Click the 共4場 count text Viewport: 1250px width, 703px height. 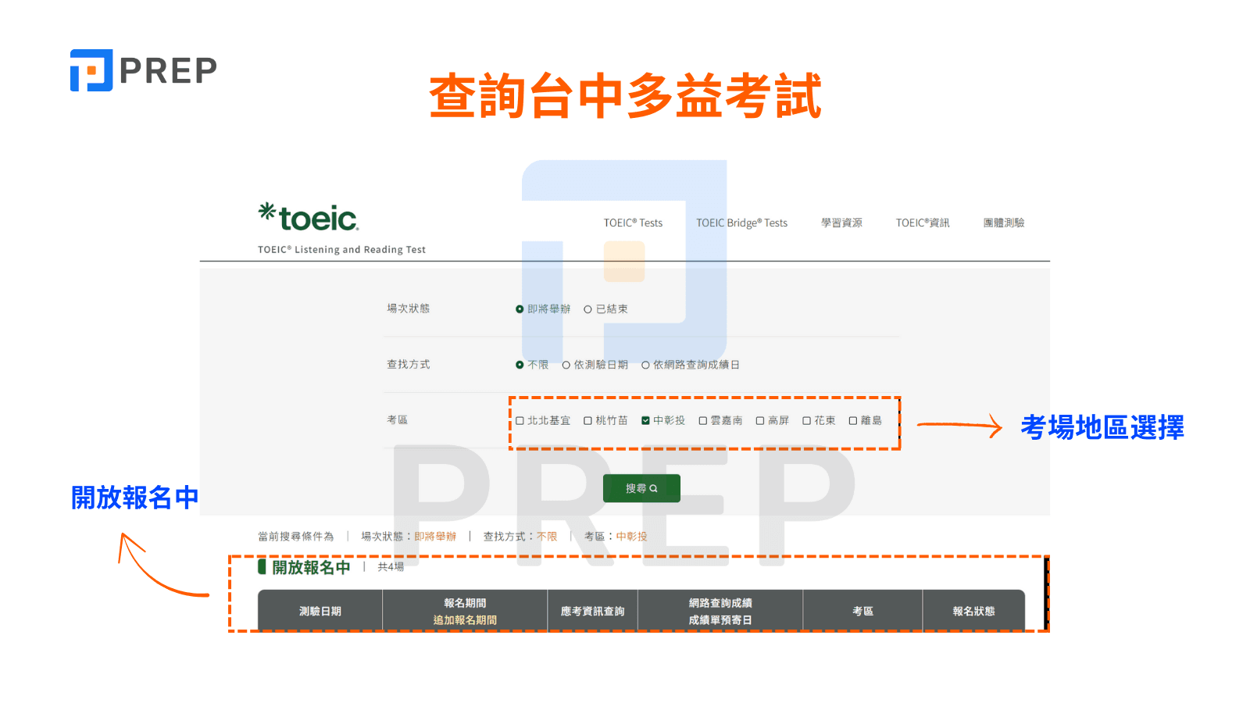click(x=391, y=567)
